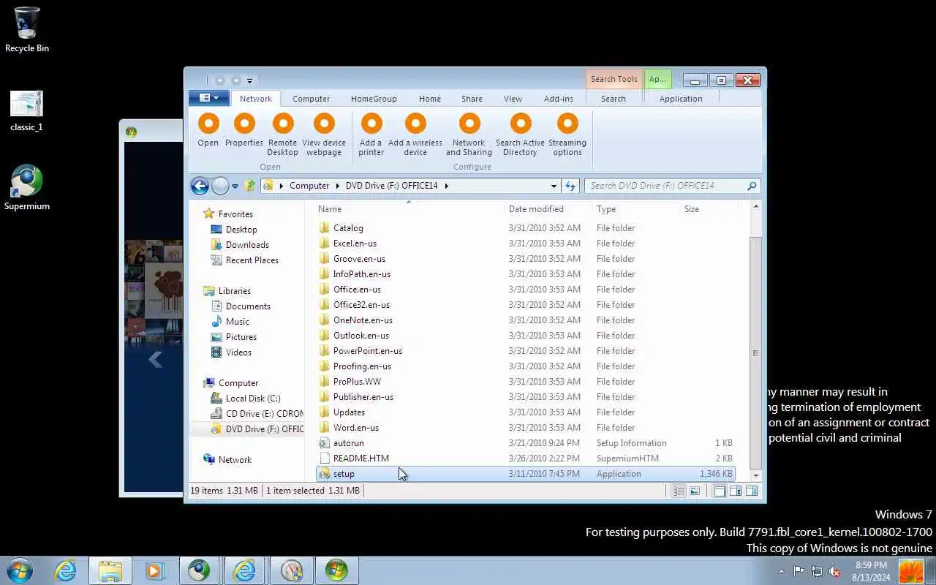
Task: Select the Supermium desktop shortcut
Action: (27, 188)
